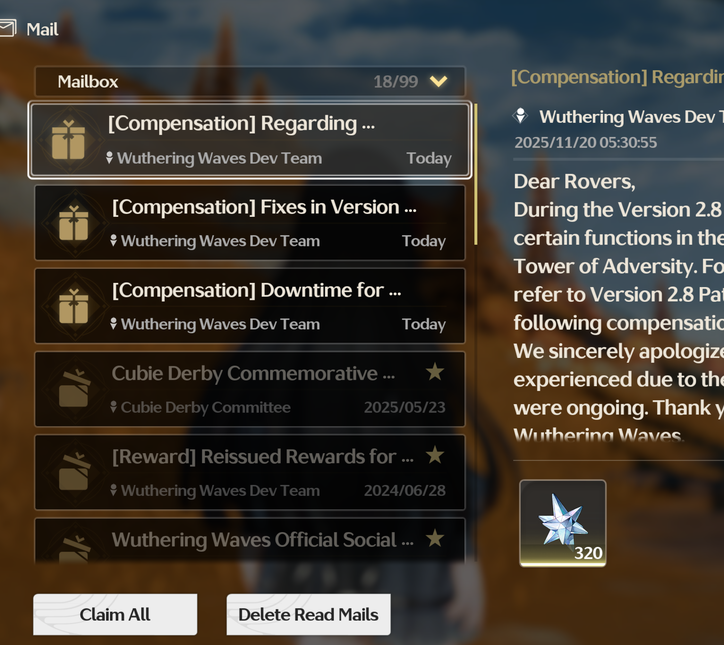Click gift icon of Downtime mail
The height and width of the screenshot is (645, 724).
(x=73, y=306)
